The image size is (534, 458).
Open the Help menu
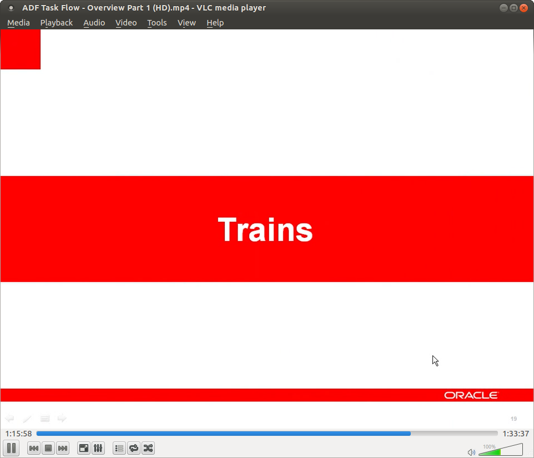215,23
